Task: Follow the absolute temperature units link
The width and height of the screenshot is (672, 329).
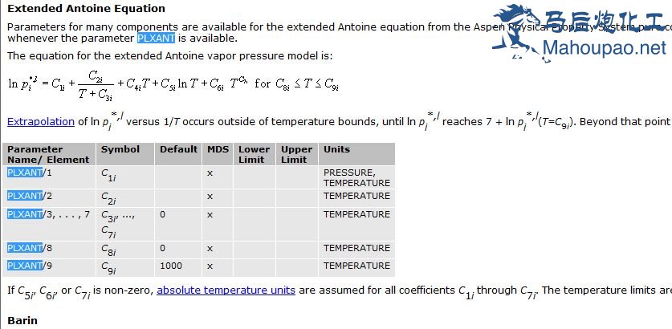Action: pyautogui.click(x=226, y=290)
